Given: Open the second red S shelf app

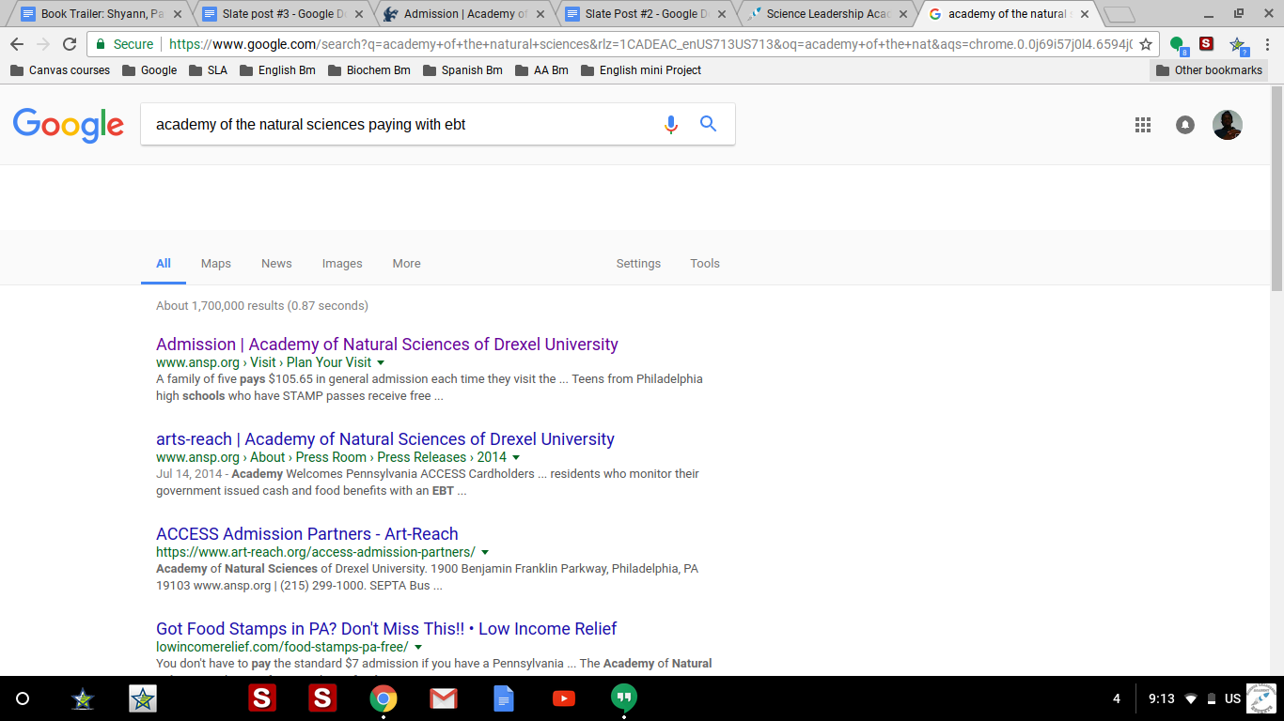Looking at the screenshot, I should point(322,698).
